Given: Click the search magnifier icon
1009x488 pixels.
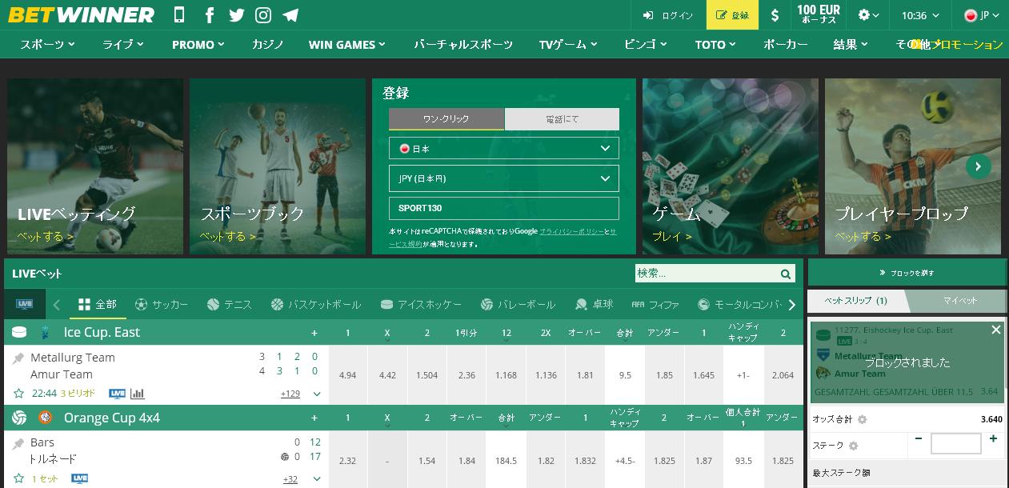Looking at the screenshot, I should pyautogui.click(x=786, y=274).
